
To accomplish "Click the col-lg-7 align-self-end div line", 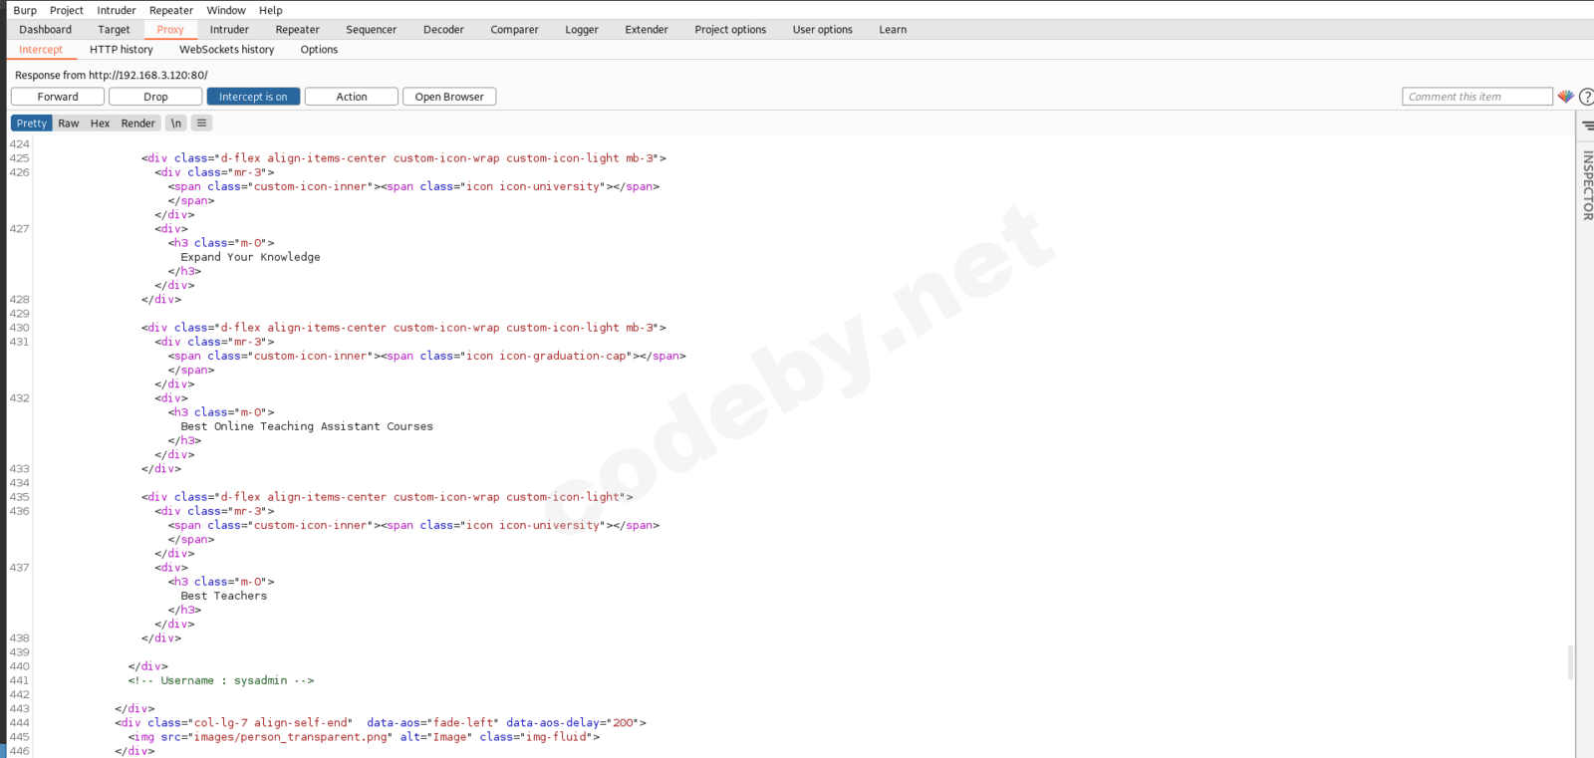I will click(x=381, y=723).
